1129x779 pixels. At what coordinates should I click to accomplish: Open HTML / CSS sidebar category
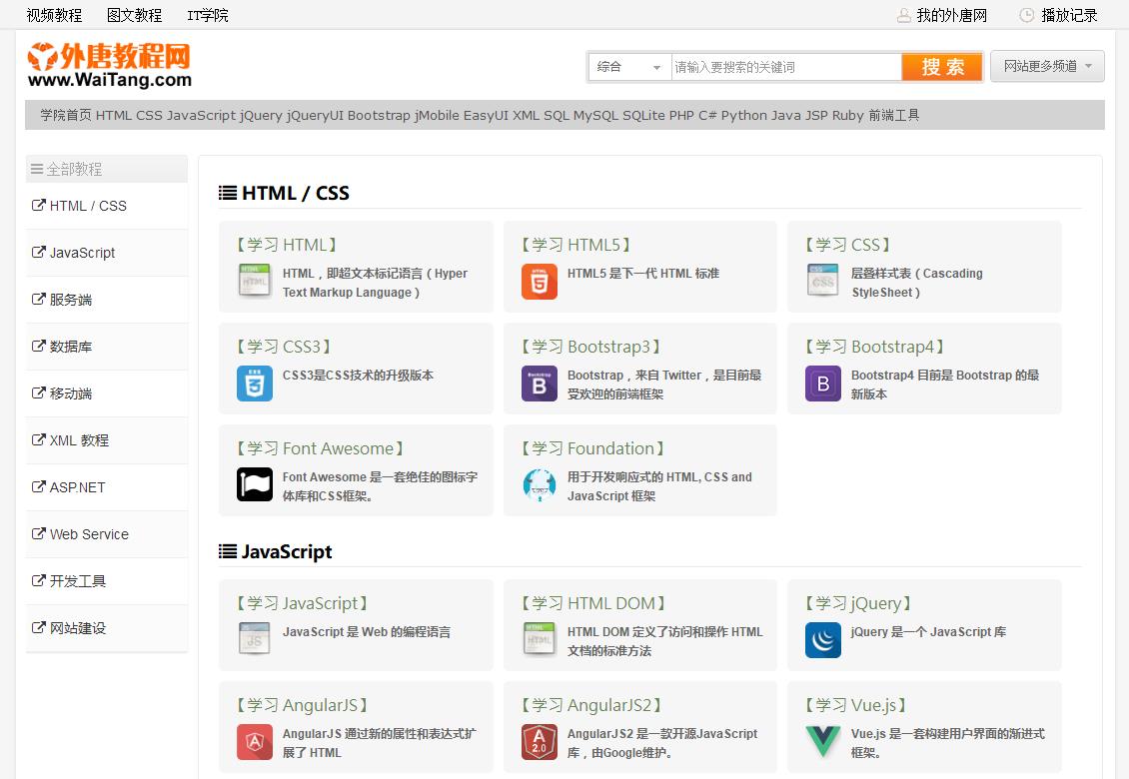click(107, 206)
